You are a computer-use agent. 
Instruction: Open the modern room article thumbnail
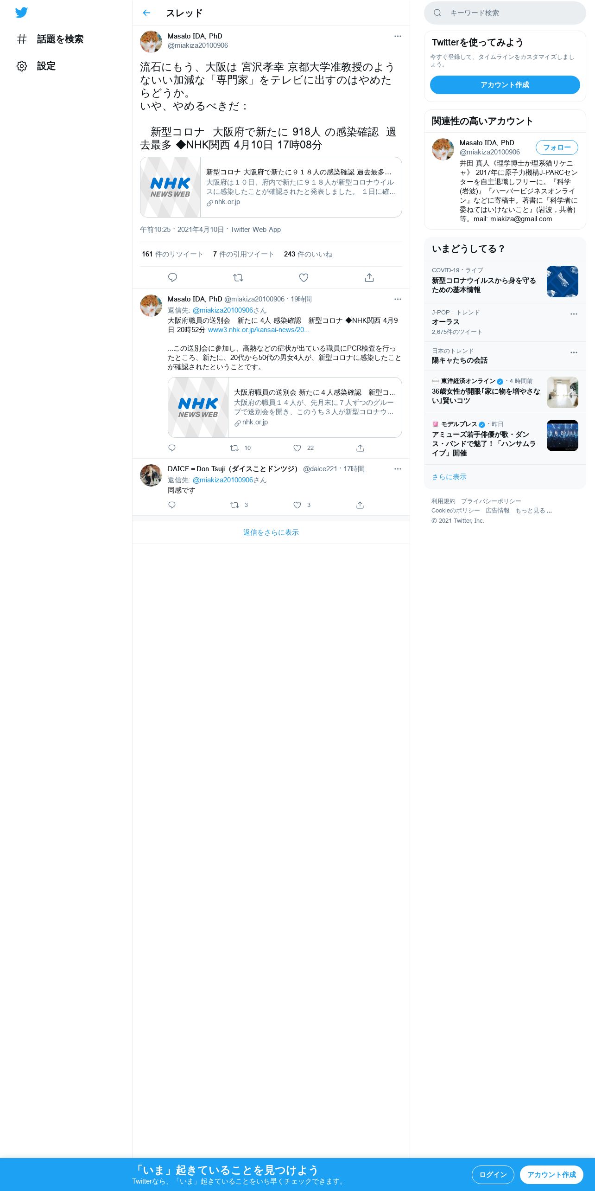(563, 392)
